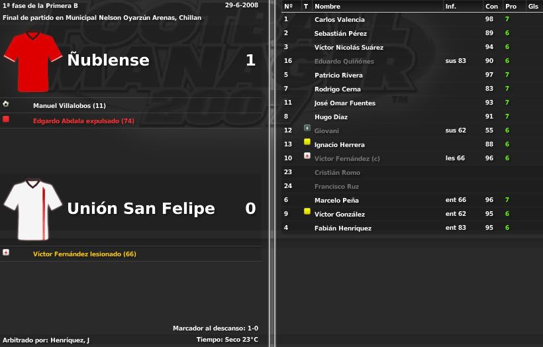
Task: Click the yellow card icon for Víctor González
Action: (307, 211)
